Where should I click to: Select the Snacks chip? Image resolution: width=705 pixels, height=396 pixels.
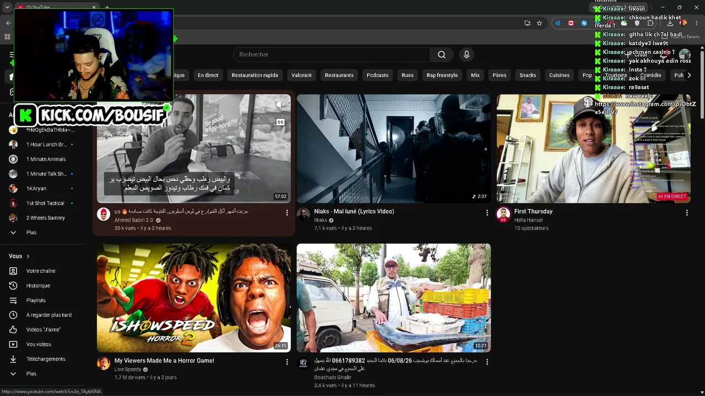(x=528, y=75)
